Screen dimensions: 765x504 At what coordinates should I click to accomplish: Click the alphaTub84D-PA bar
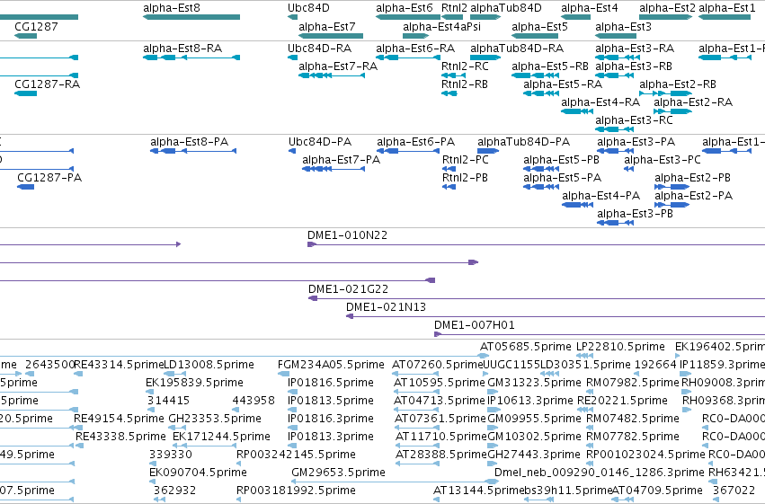(x=488, y=151)
